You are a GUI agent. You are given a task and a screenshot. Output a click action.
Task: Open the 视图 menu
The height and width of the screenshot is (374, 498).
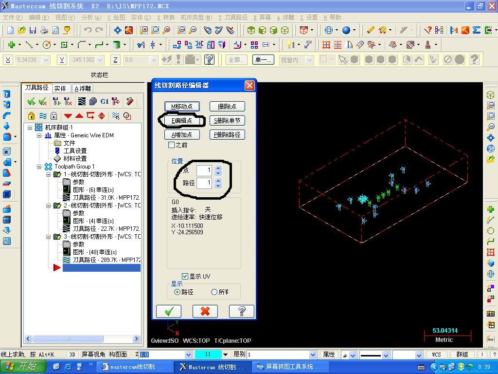pos(65,18)
